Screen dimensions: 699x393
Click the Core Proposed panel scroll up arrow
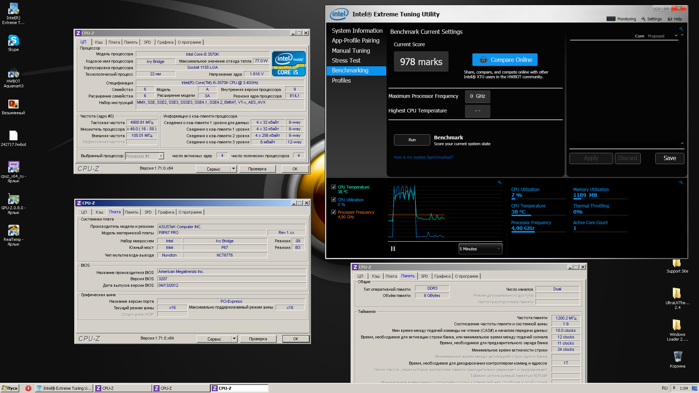click(682, 35)
